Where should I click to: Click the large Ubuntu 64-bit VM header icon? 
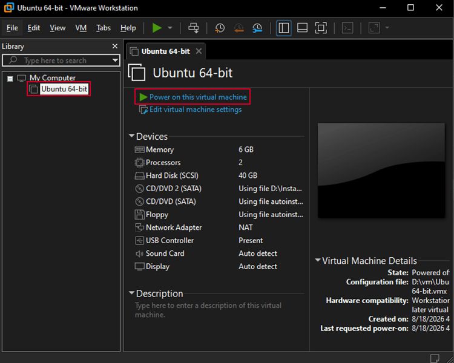[137, 73]
